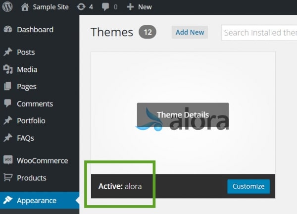Image resolution: width=297 pixels, height=214 pixels.
Task: Click the Theme Details overlay button
Action: point(183,114)
